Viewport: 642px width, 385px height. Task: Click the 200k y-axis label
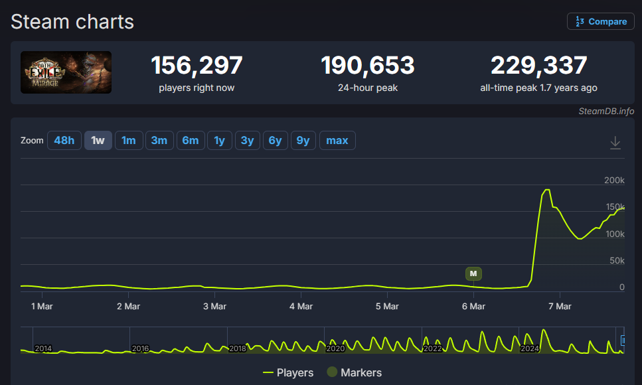614,180
